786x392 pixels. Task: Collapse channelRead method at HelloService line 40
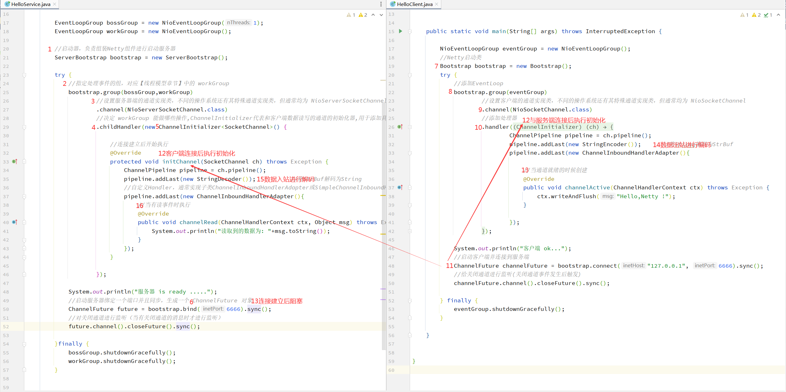[x=24, y=223]
